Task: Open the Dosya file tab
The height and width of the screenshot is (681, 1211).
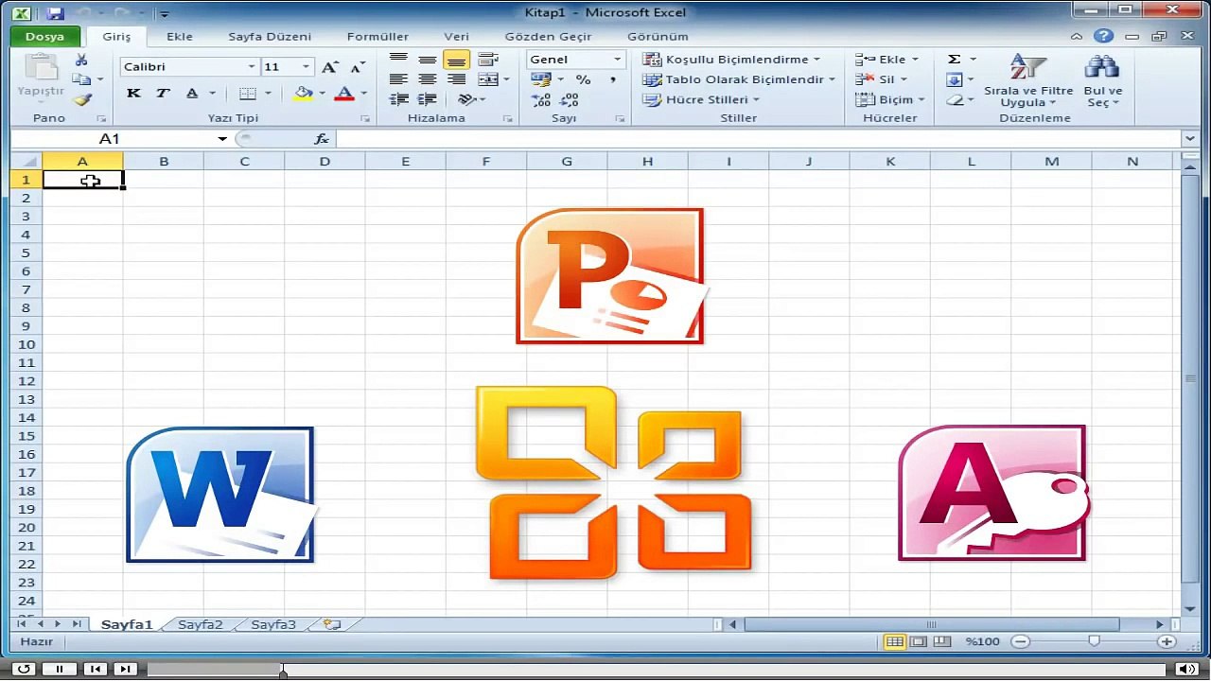Action: 44,36
